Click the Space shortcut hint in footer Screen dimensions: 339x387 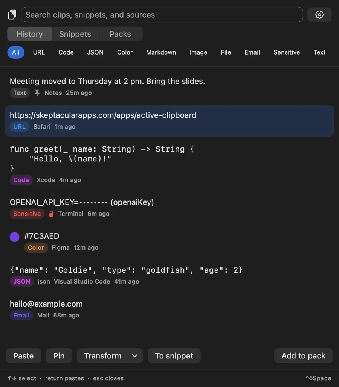(x=318, y=378)
